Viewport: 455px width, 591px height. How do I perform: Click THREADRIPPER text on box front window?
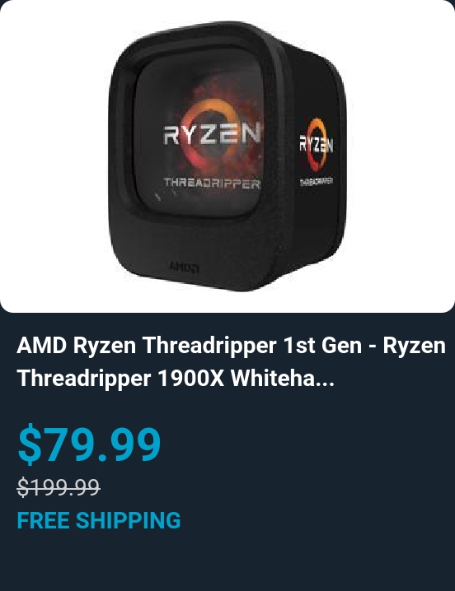pyautogui.click(x=212, y=184)
